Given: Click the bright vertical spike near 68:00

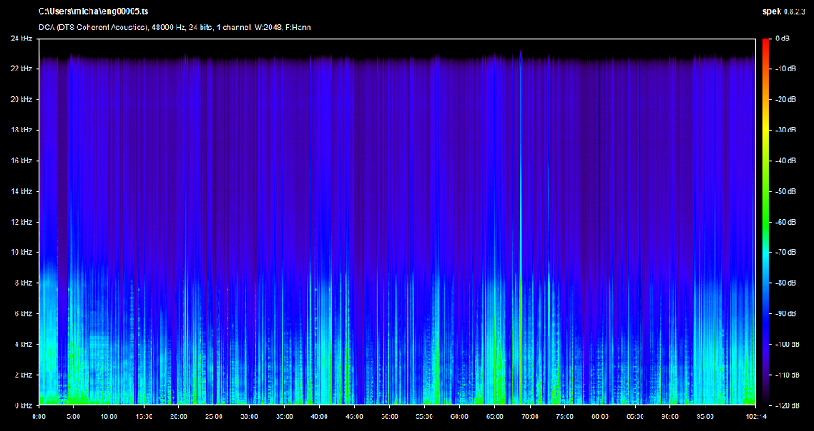Looking at the screenshot, I should (520, 215).
